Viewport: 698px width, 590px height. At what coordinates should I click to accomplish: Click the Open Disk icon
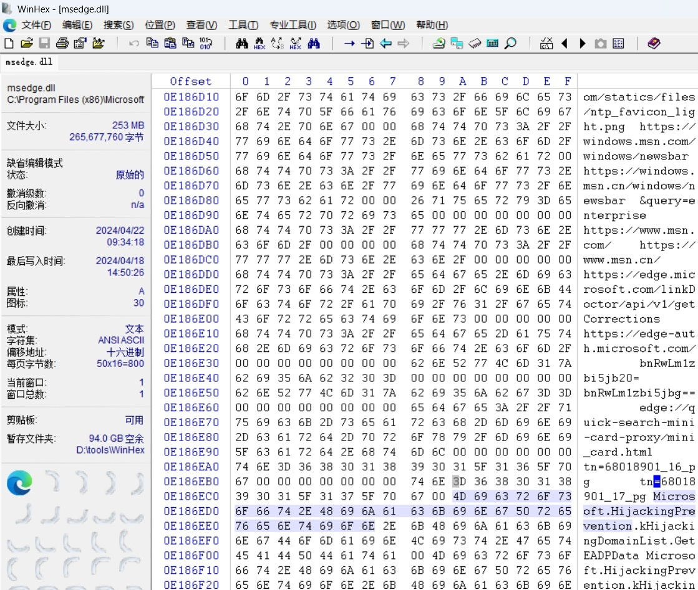click(439, 44)
